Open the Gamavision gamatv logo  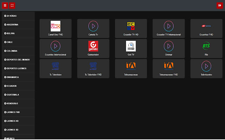pyautogui.click(x=93, y=46)
